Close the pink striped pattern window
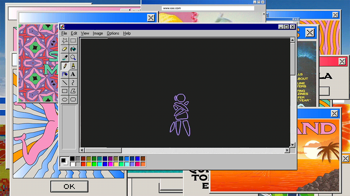The width and height of the screenshot is (350, 196). 335,15
